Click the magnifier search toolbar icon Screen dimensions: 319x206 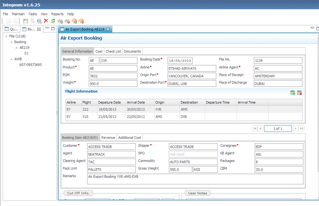[x=39, y=21]
